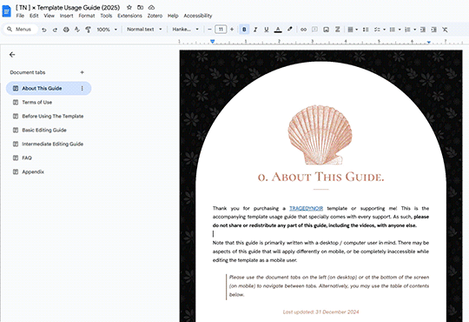Viewport: 469px width, 322px height.
Task: Clear text formatting
Action: coord(445,30)
